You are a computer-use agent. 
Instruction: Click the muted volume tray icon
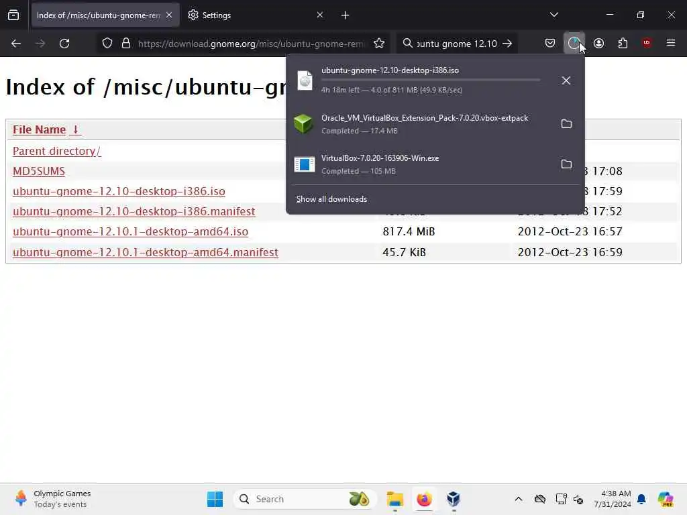(x=578, y=499)
